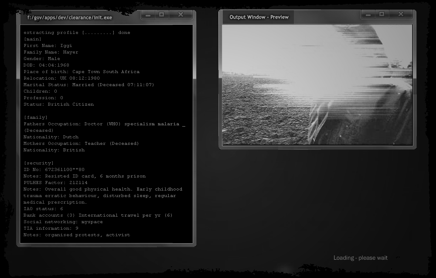Click the 'Profession: 0' line

coord(43,97)
